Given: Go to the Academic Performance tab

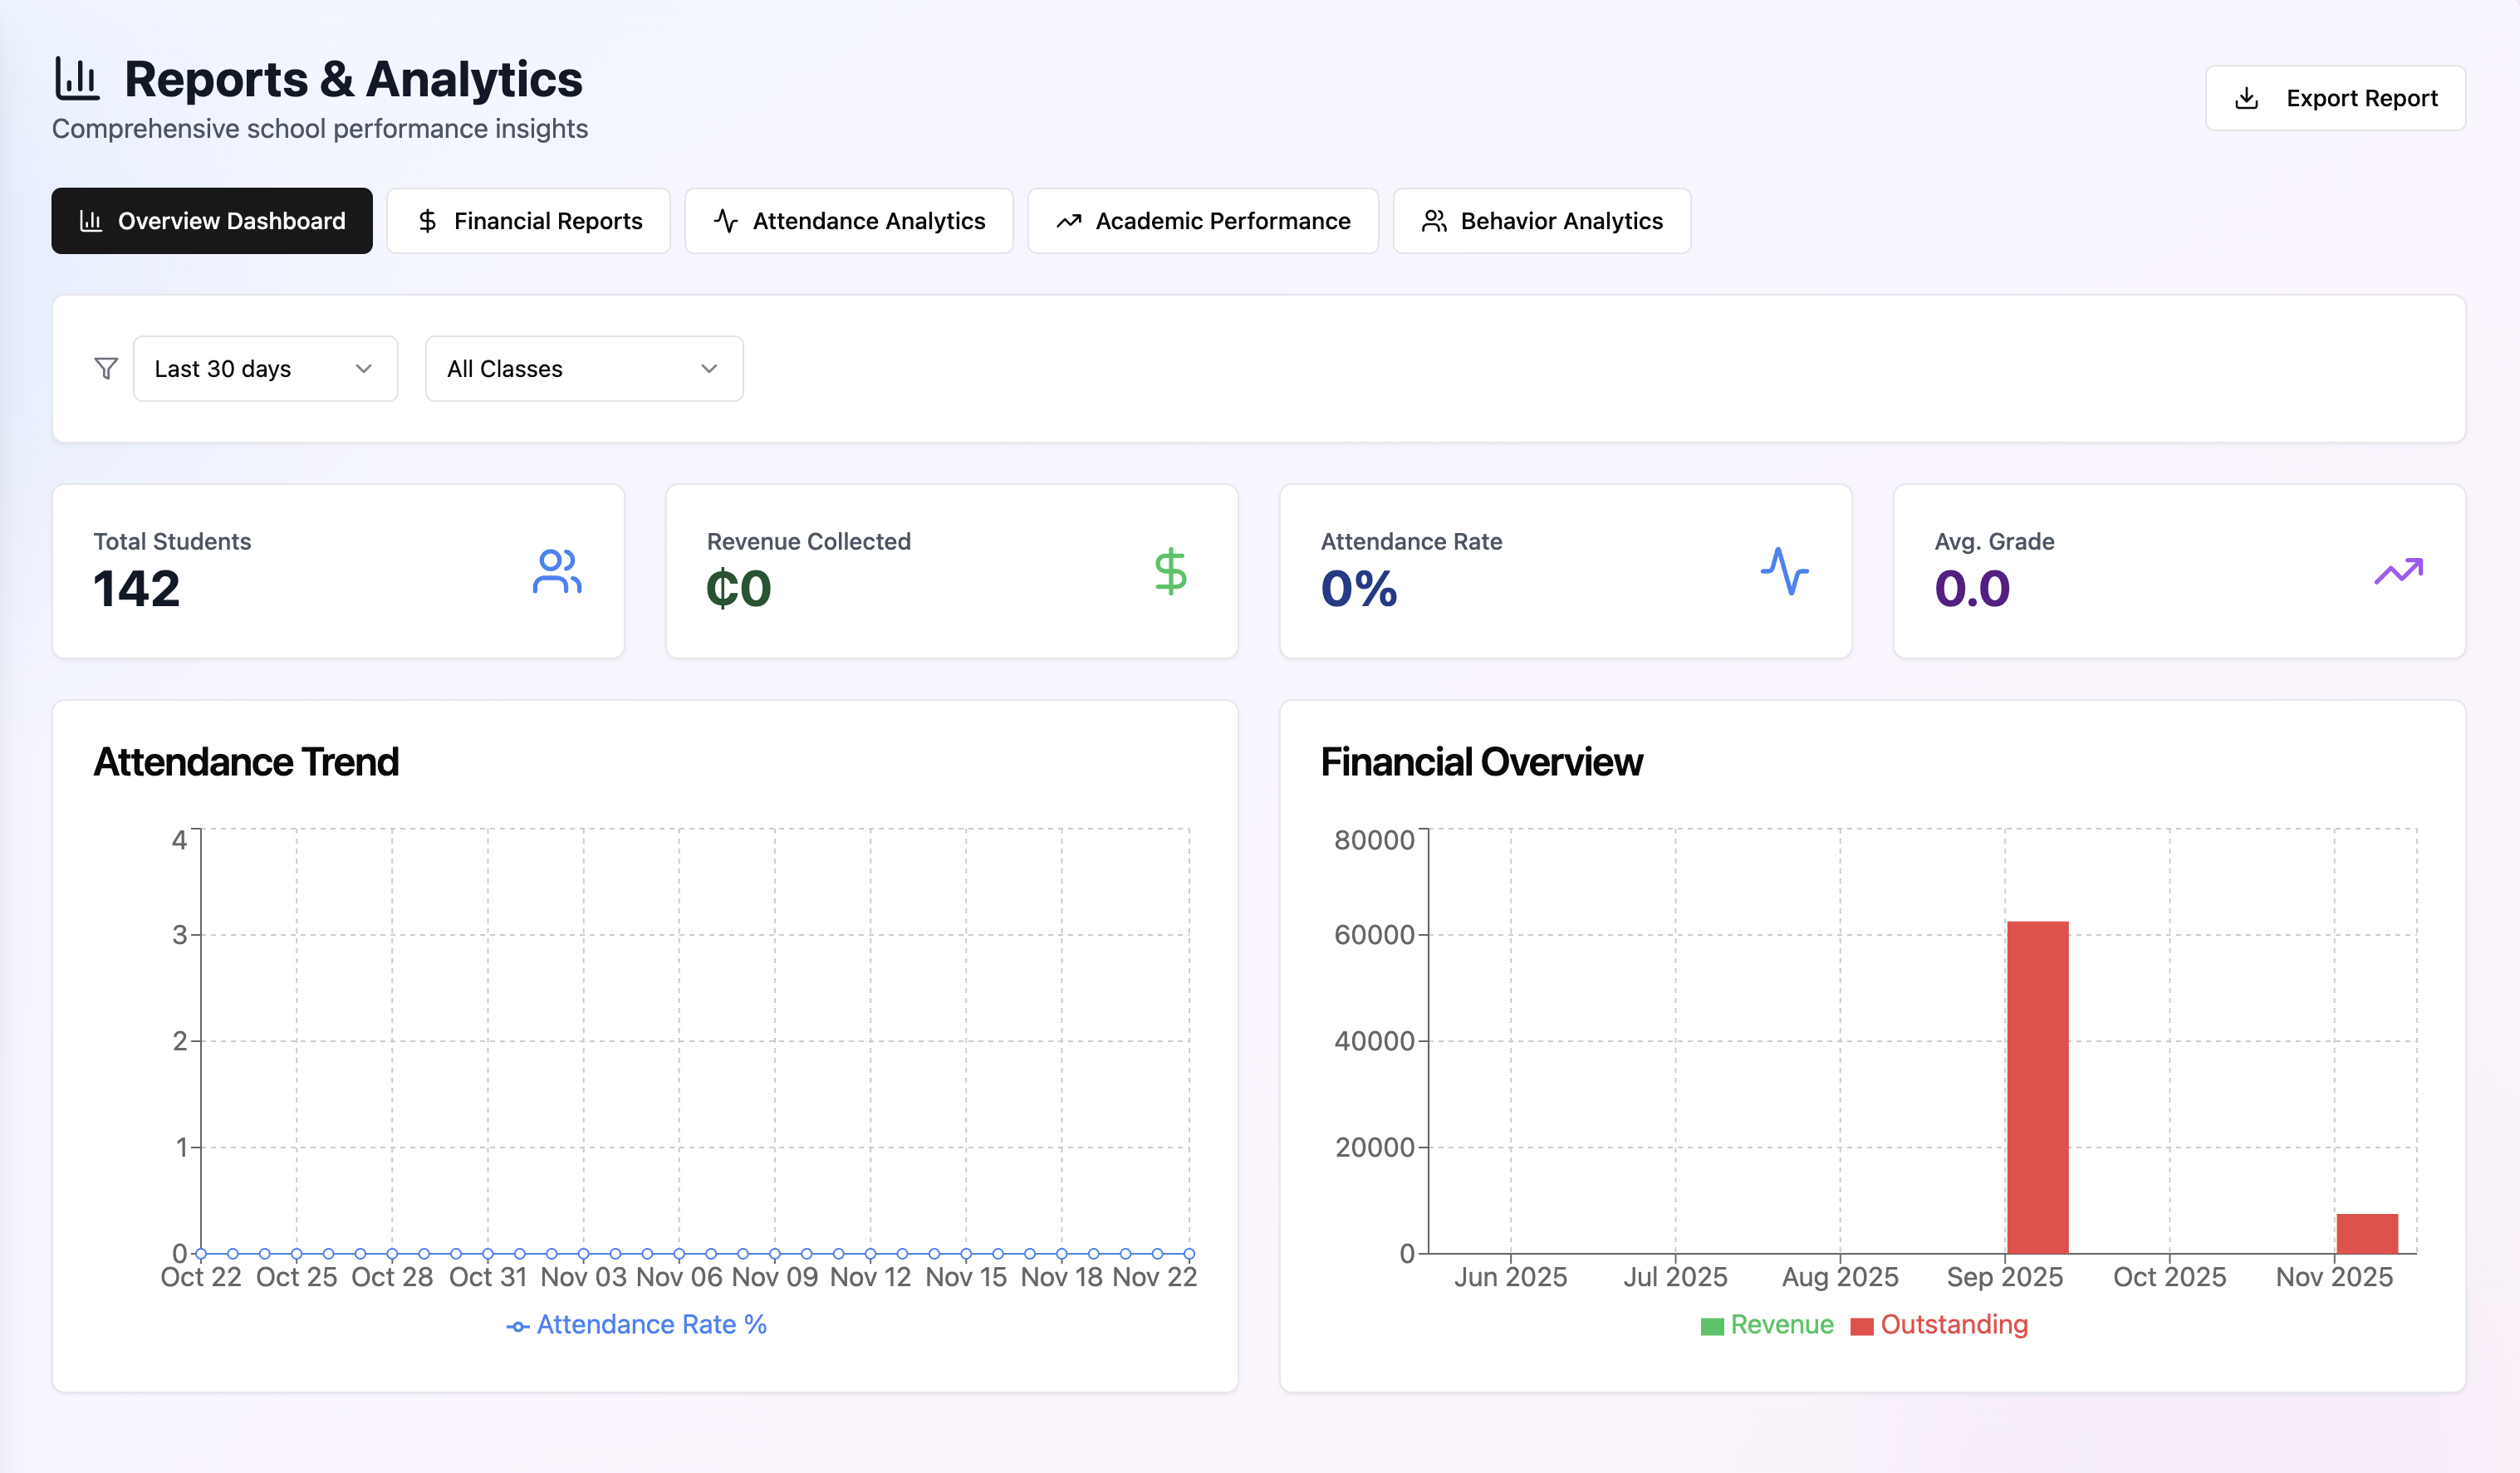Looking at the screenshot, I should tap(1202, 221).
